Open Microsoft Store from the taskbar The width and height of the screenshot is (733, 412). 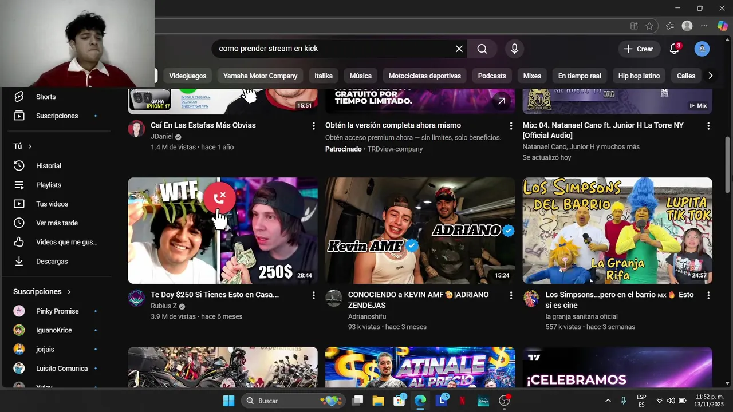click(x=399, y=401)
